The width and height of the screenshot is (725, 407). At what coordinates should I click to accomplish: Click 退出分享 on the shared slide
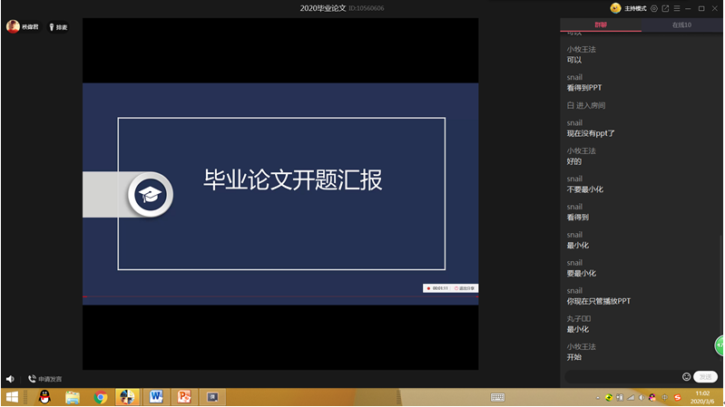pyautogui.click(x=464, y=288)
